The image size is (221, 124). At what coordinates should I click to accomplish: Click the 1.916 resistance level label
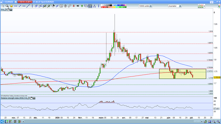point(211,31)
